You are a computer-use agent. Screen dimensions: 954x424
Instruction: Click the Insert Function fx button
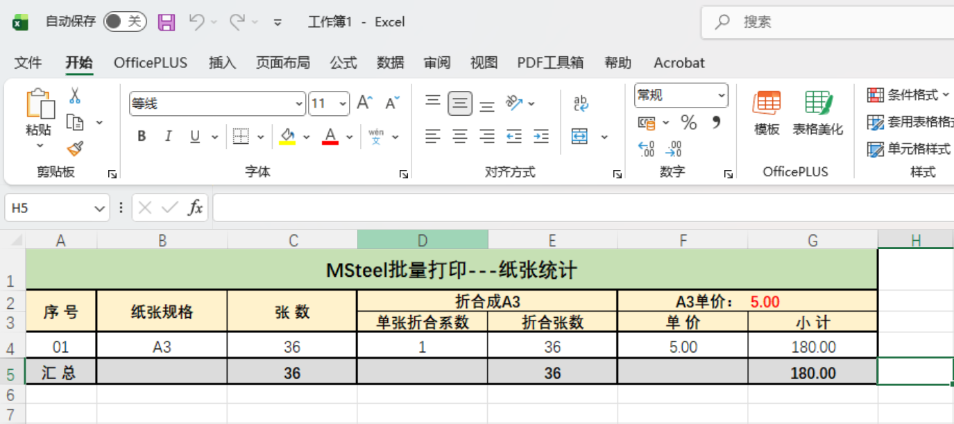(196, 207)
